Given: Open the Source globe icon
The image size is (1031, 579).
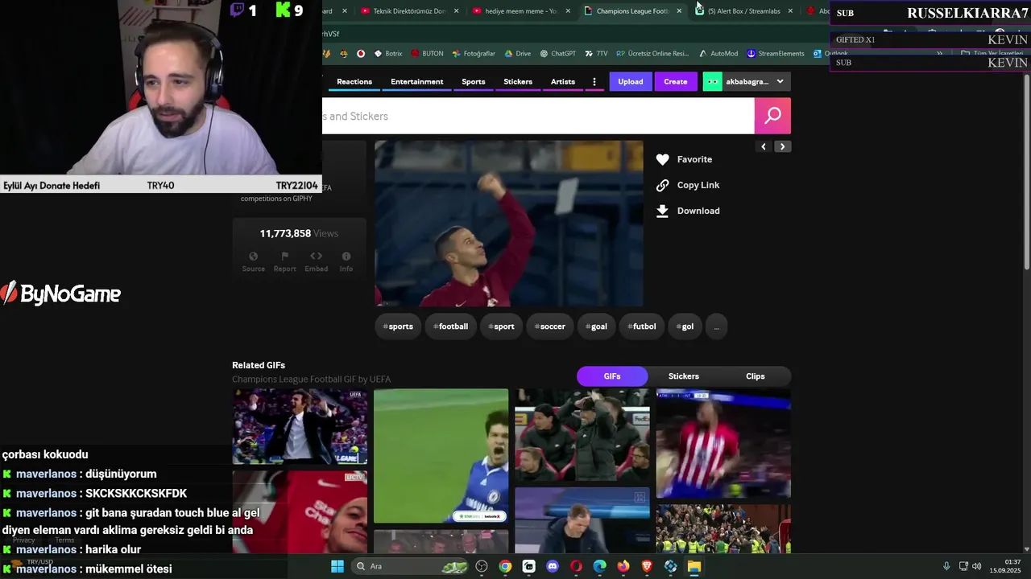Looking at the screenshot, I should 253,256.
